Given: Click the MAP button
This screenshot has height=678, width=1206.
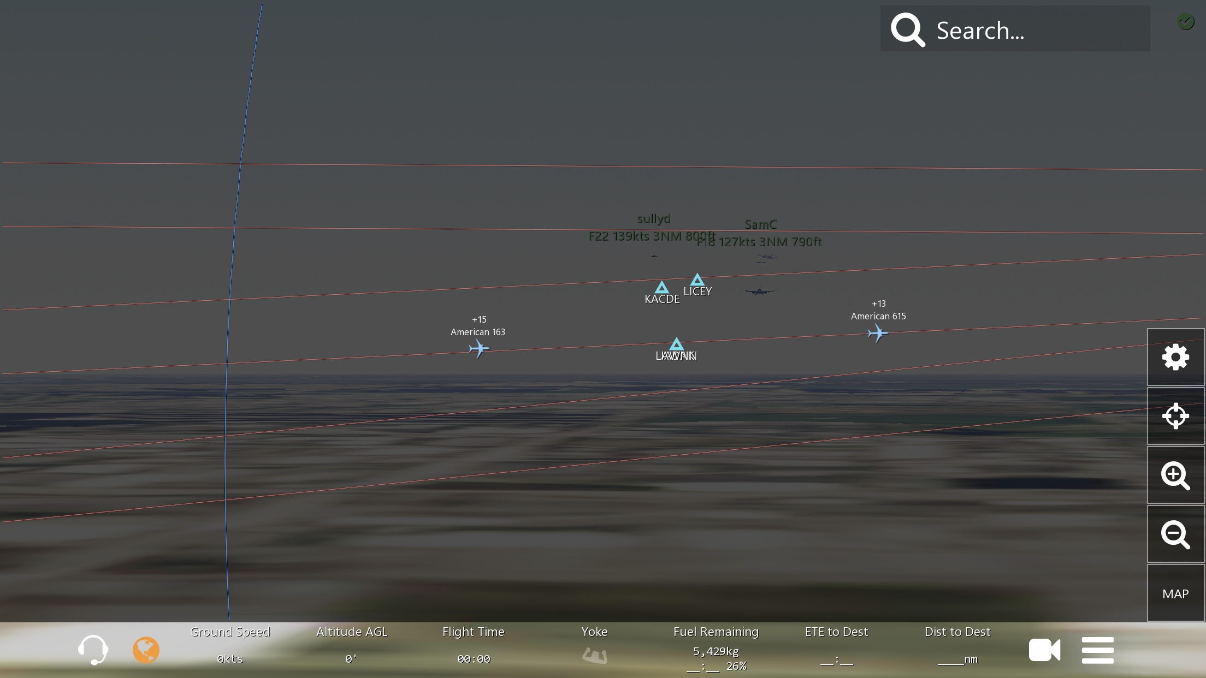Looking at the screenshot, I should pos(1175,594).
